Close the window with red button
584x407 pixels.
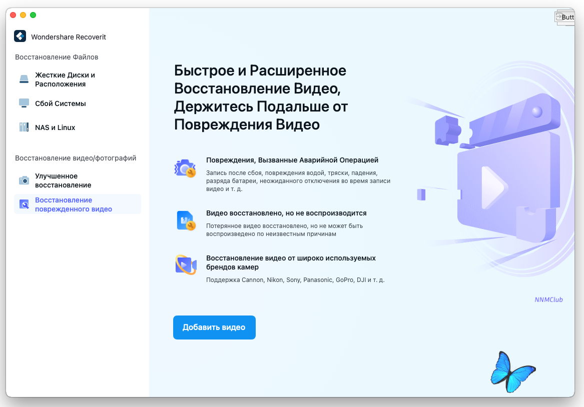click(13, 15)
